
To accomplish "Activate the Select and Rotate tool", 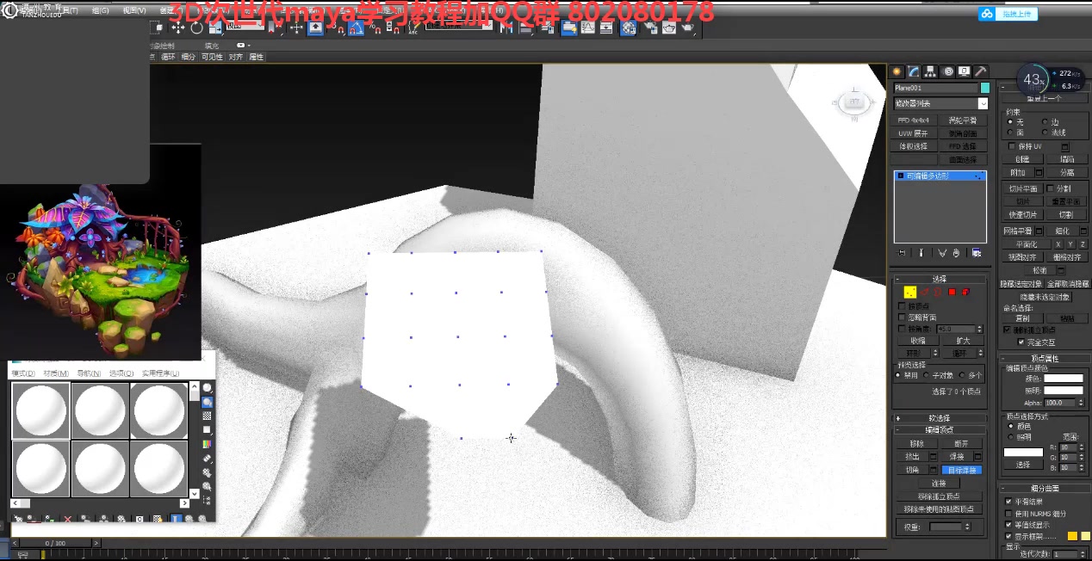I will [195, 28].
